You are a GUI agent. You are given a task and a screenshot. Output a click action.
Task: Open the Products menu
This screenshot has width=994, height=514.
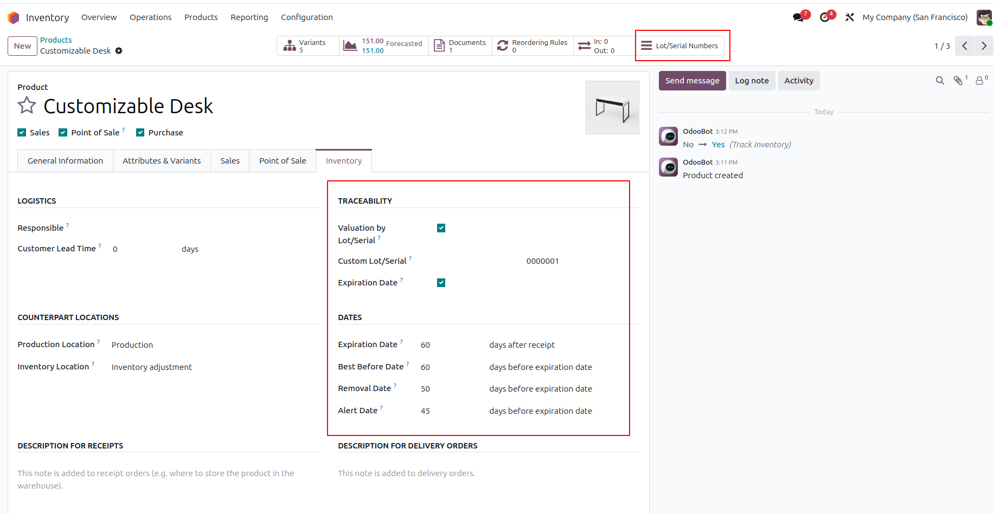click(x=201, y=17)
